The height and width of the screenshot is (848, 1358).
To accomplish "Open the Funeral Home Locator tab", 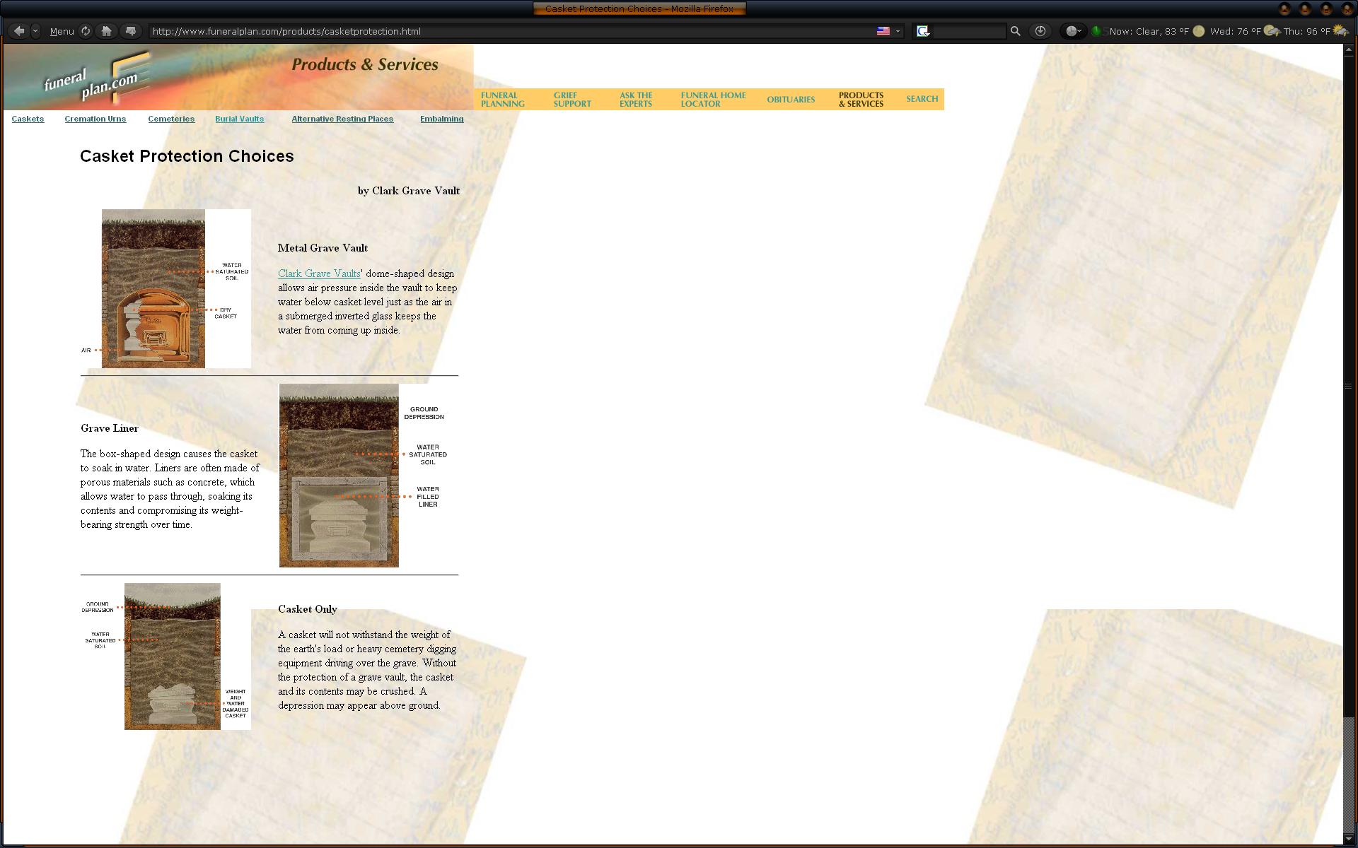I will [x=713, y=100].
